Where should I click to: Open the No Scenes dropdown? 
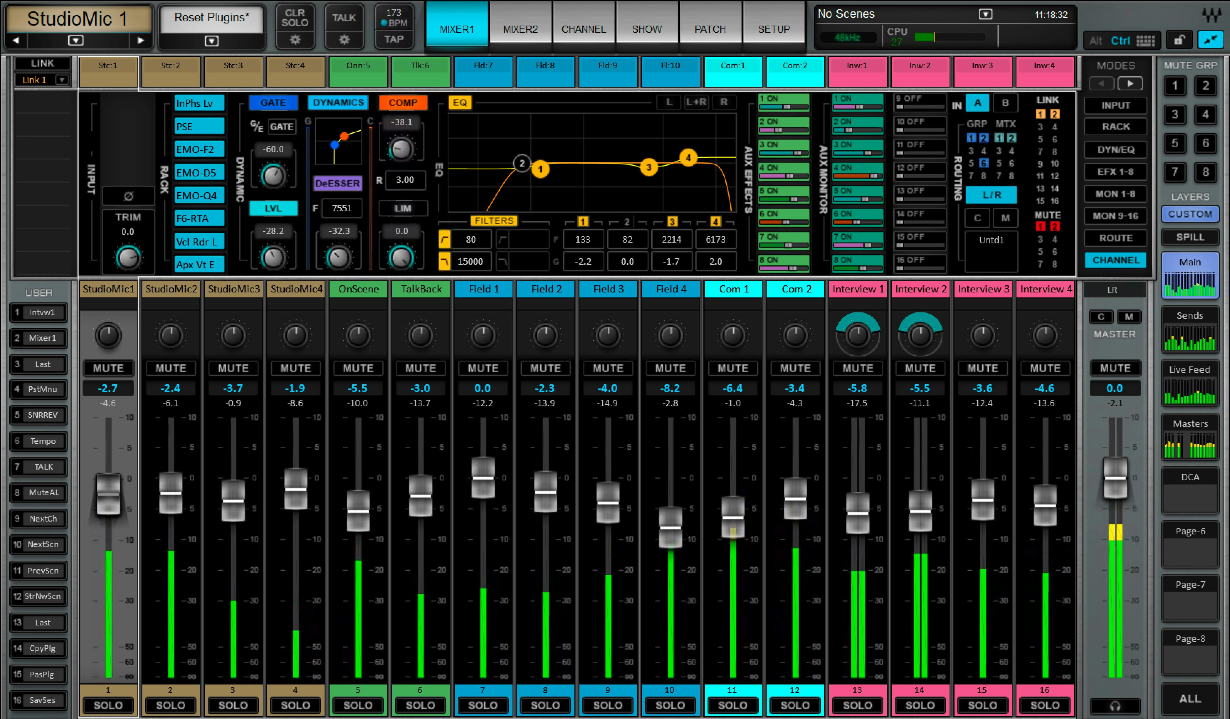pyautogui.click(x=985, y=14)
